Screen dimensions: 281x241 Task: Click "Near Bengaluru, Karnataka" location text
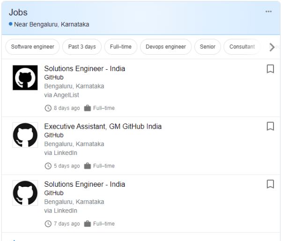coord(52,24)
